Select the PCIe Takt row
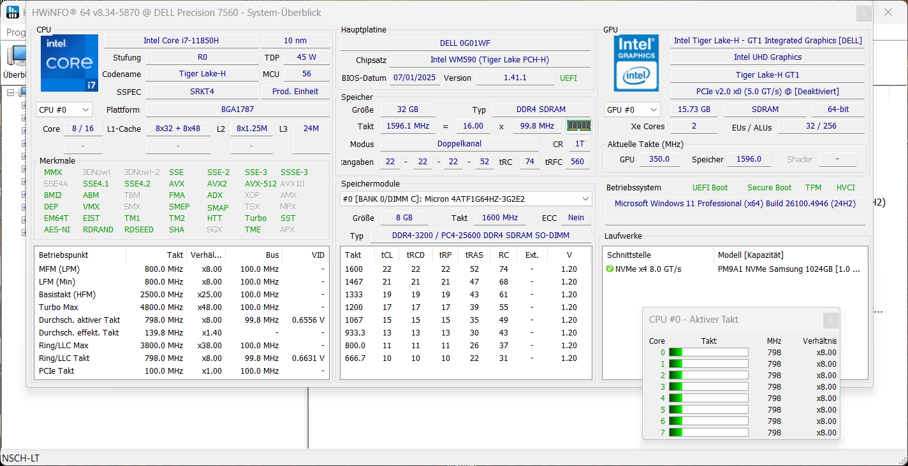 pyautogui.click(x=181, y=371)
